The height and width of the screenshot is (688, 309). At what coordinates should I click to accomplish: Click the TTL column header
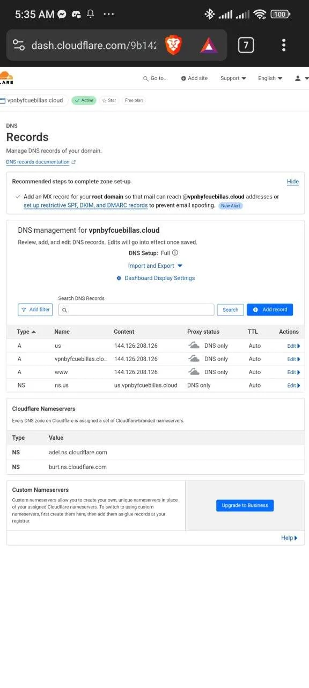tap(253, 332)
